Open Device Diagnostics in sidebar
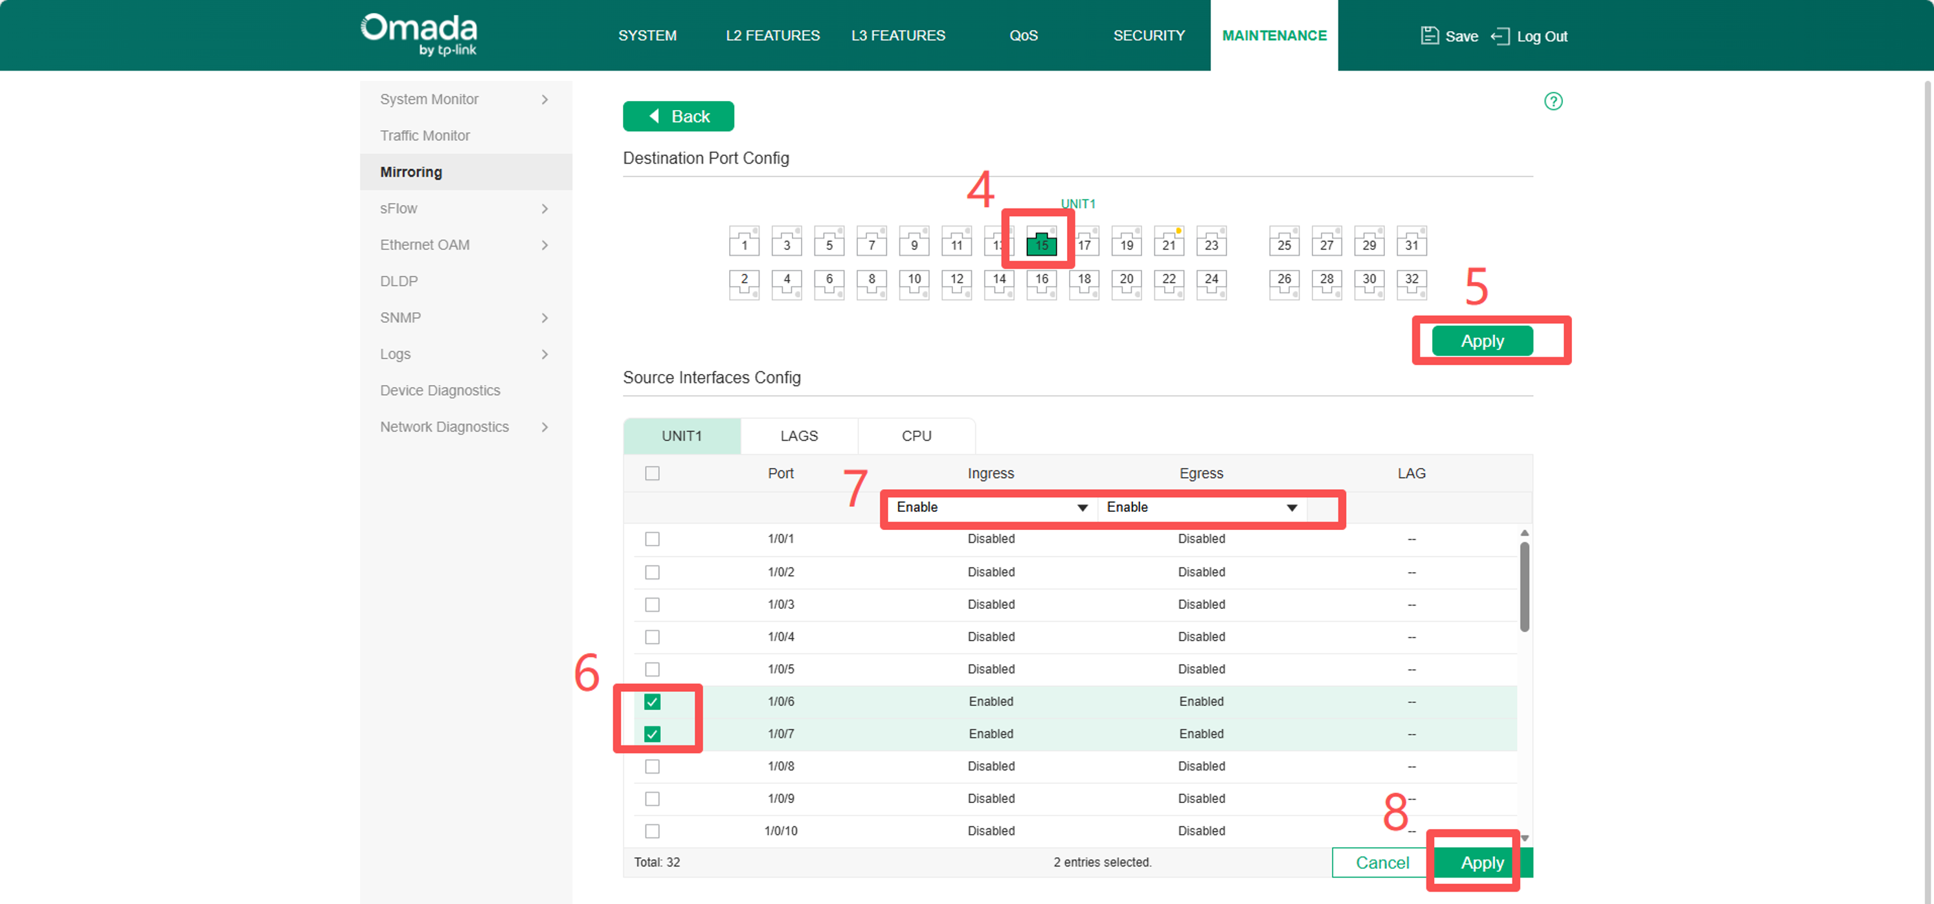 click(466, 390)
